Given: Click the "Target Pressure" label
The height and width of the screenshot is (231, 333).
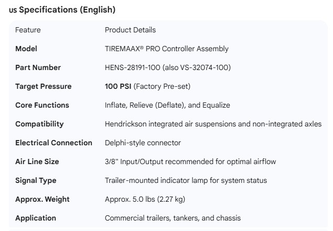Looking at the screenshot, I should [43, 86].
